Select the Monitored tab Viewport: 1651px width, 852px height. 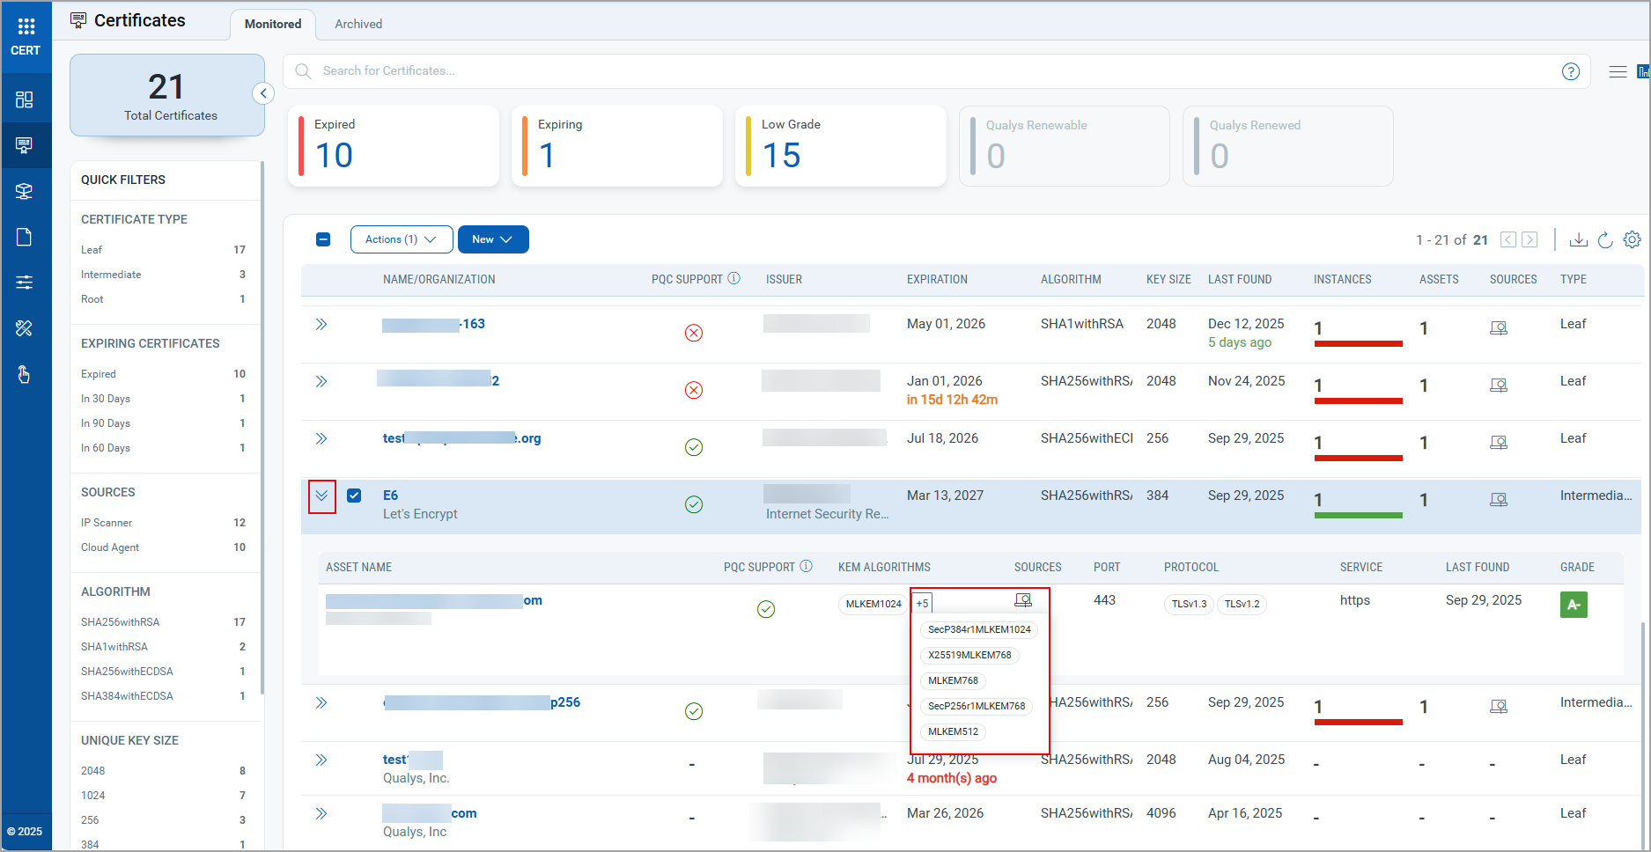coord(273,24)
